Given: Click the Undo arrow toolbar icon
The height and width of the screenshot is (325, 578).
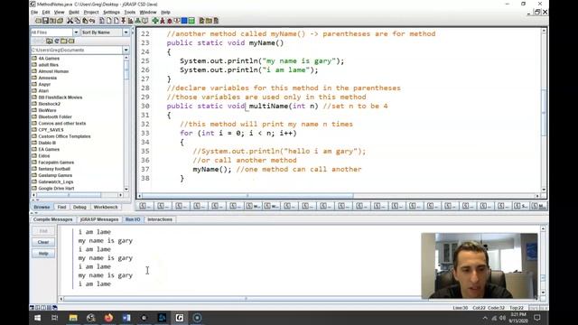Looking at the screenshot, I should [92, 21].
